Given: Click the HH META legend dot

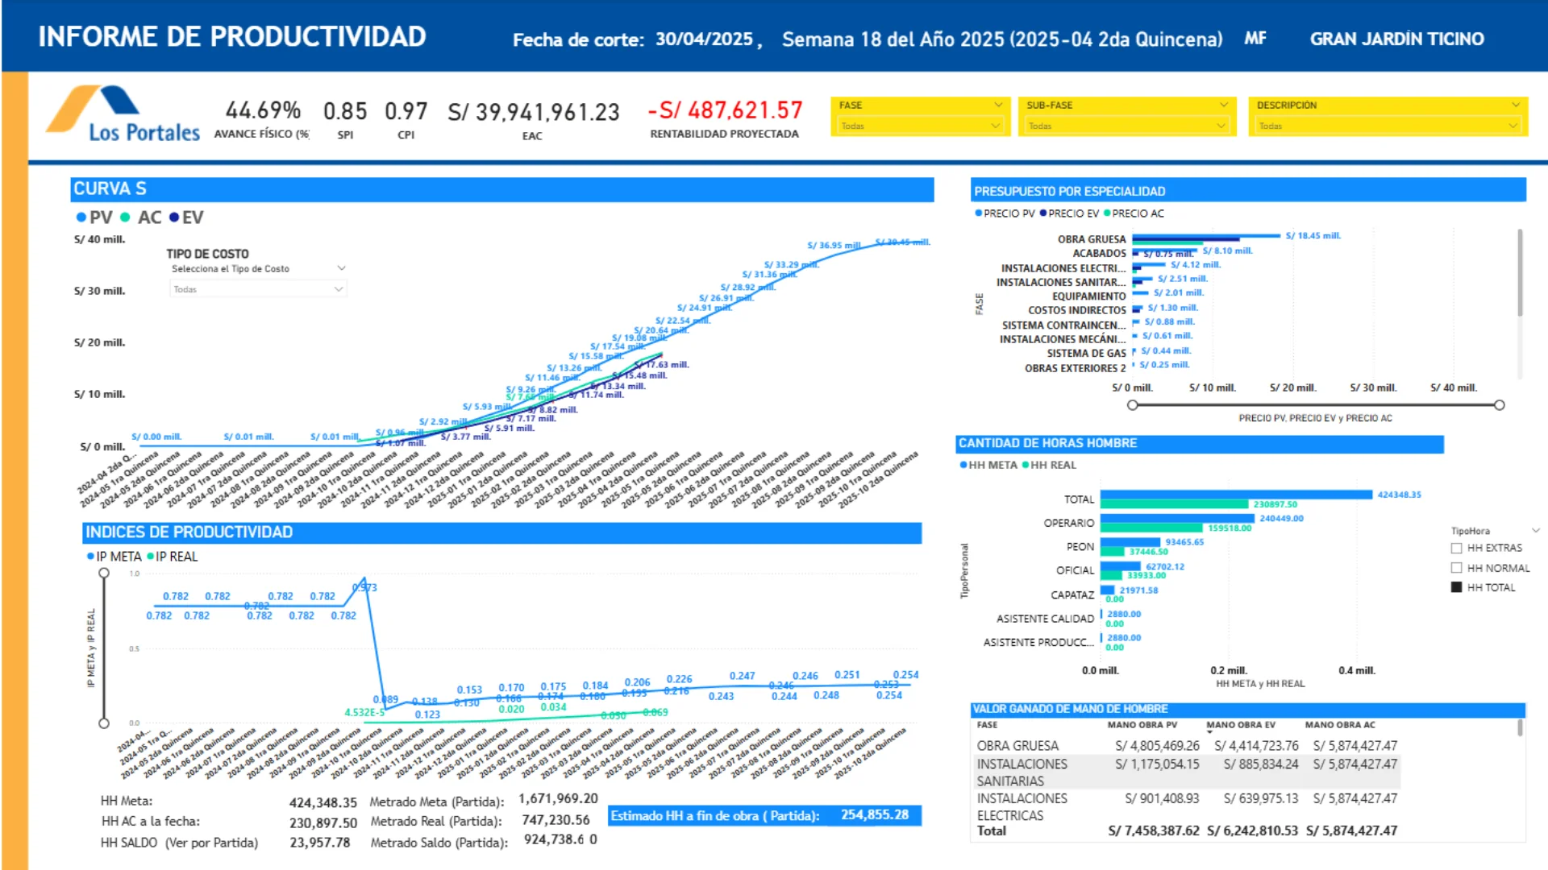Looking at the screenshot, I should click(963, 466).
